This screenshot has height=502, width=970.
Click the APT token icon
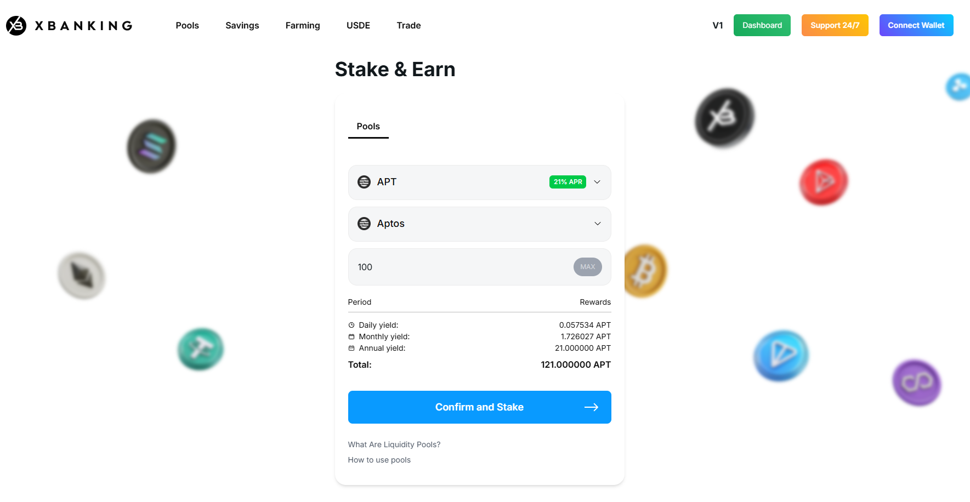tap(364, 182)
